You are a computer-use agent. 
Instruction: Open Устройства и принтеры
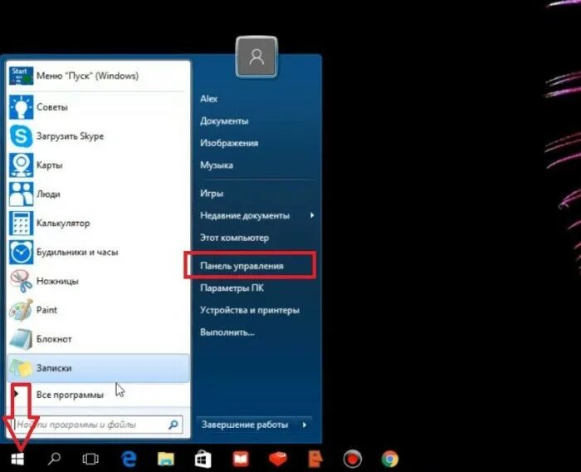coord(249,310)
